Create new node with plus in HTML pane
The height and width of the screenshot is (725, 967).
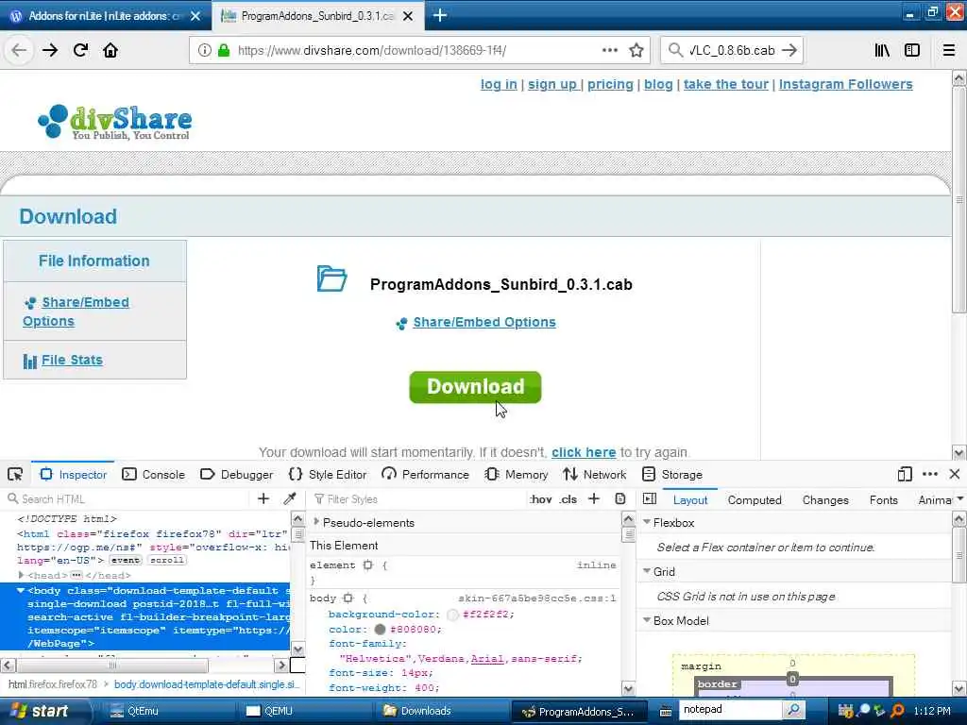click(x=263, y=498)
